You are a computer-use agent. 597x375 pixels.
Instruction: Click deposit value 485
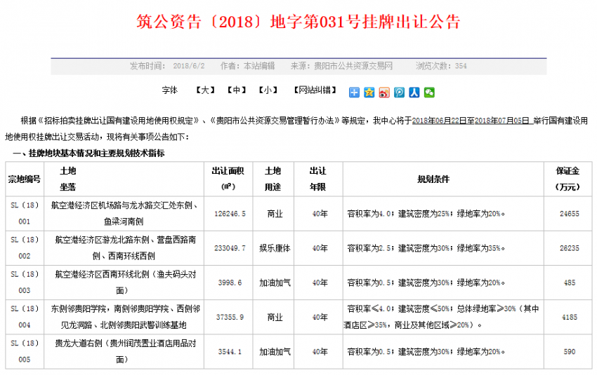pos(569,283)
